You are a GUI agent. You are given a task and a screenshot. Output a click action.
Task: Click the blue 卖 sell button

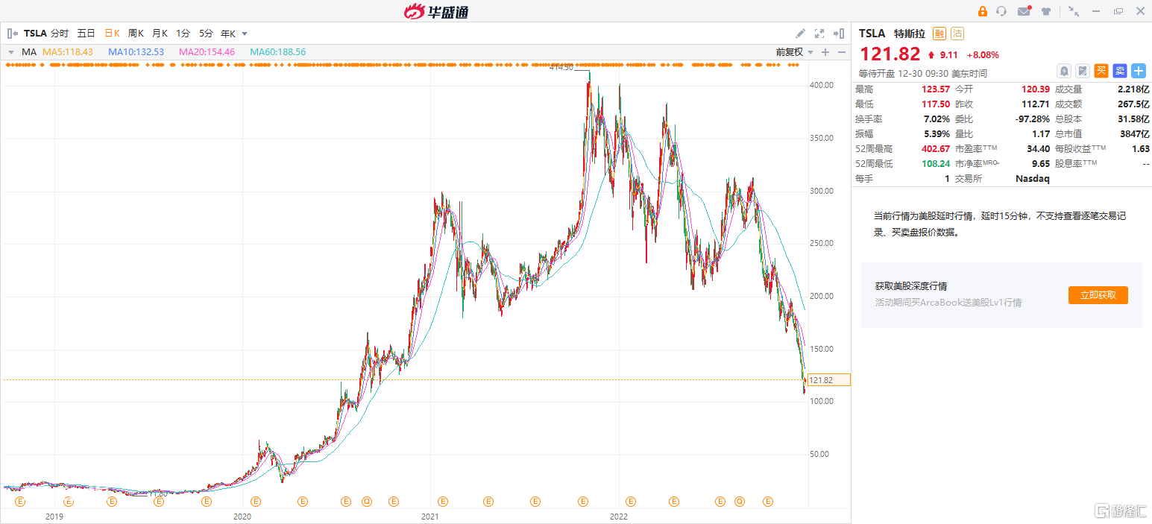[1120, 71]
